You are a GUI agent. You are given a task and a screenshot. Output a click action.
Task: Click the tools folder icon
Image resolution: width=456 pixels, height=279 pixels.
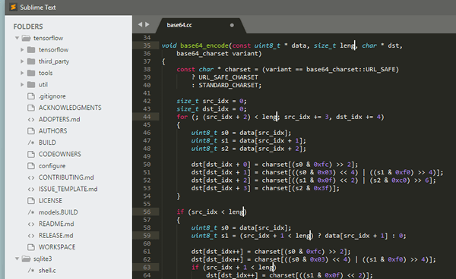tap(31, 73)
